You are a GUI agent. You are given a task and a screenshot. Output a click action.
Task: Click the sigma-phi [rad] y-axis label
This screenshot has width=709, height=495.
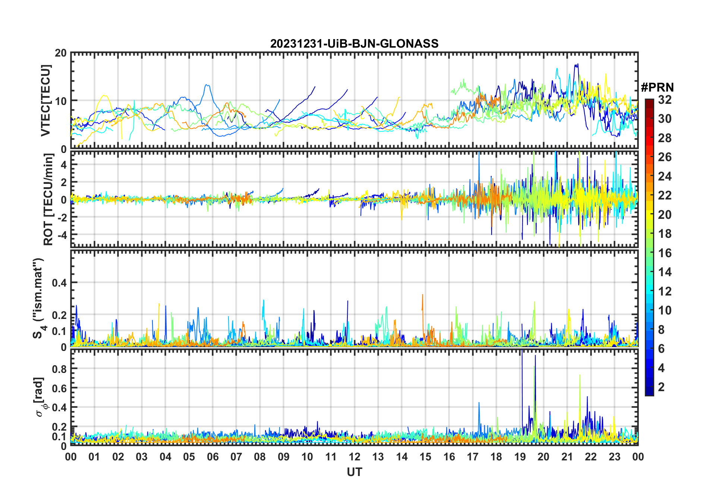point(40,397)
